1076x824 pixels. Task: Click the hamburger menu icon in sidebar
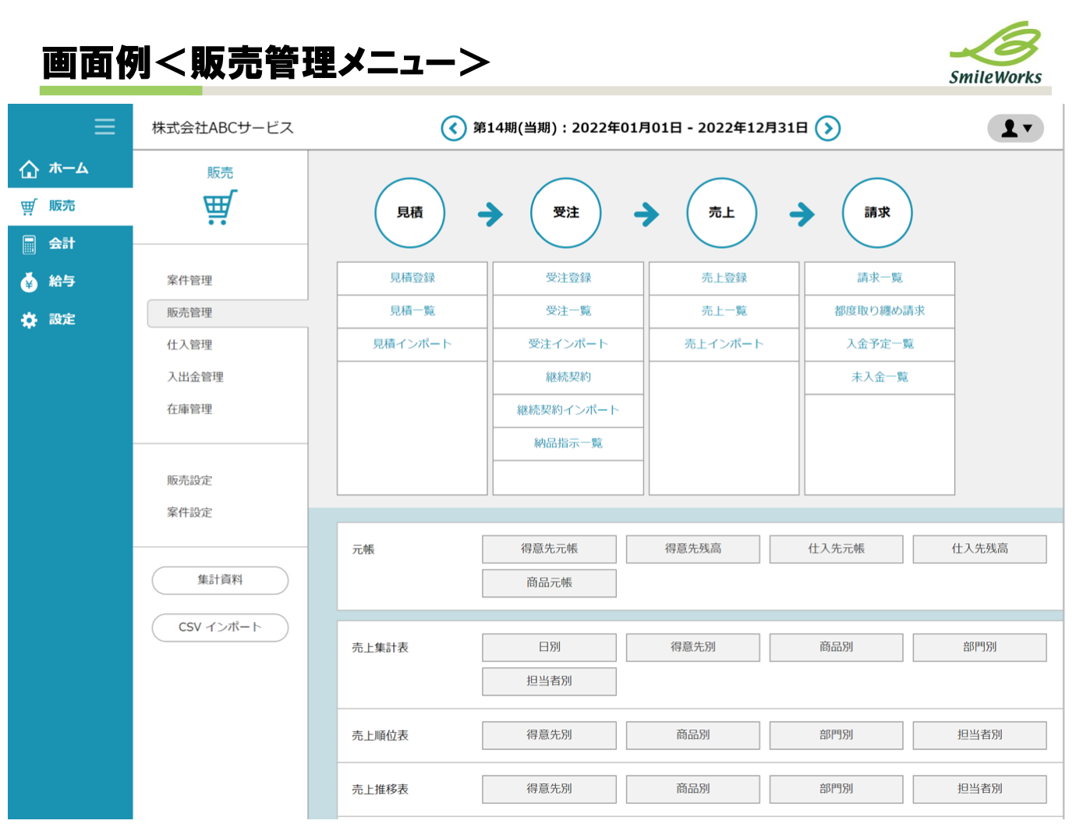[104, 126]
